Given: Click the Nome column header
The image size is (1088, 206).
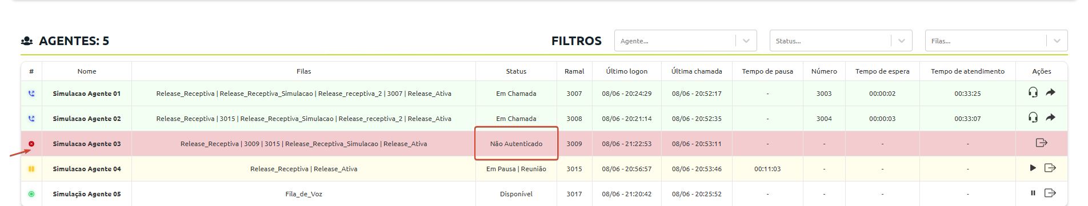Looking at the screenshot, I should tap(87, 71).
